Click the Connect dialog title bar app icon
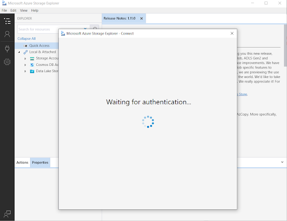 tap(63, 33)
